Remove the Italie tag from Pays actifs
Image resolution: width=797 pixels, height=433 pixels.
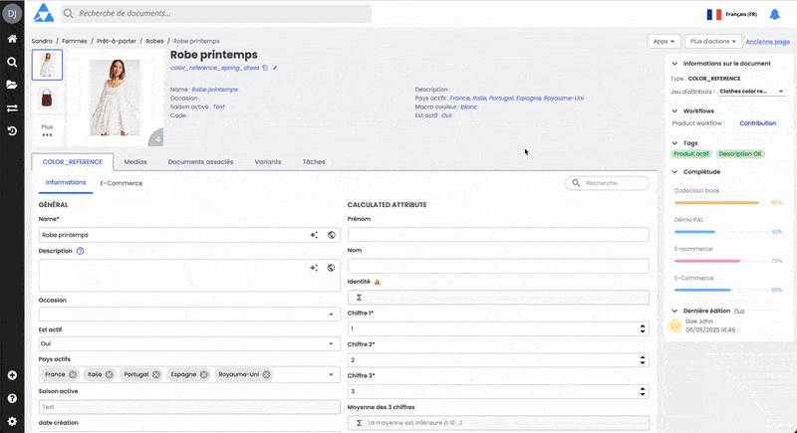tap(110, 374)
